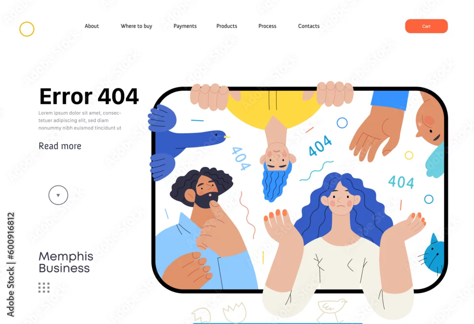Click the tilted dark blue 404 text
The image size is (474, 324).
320,145
